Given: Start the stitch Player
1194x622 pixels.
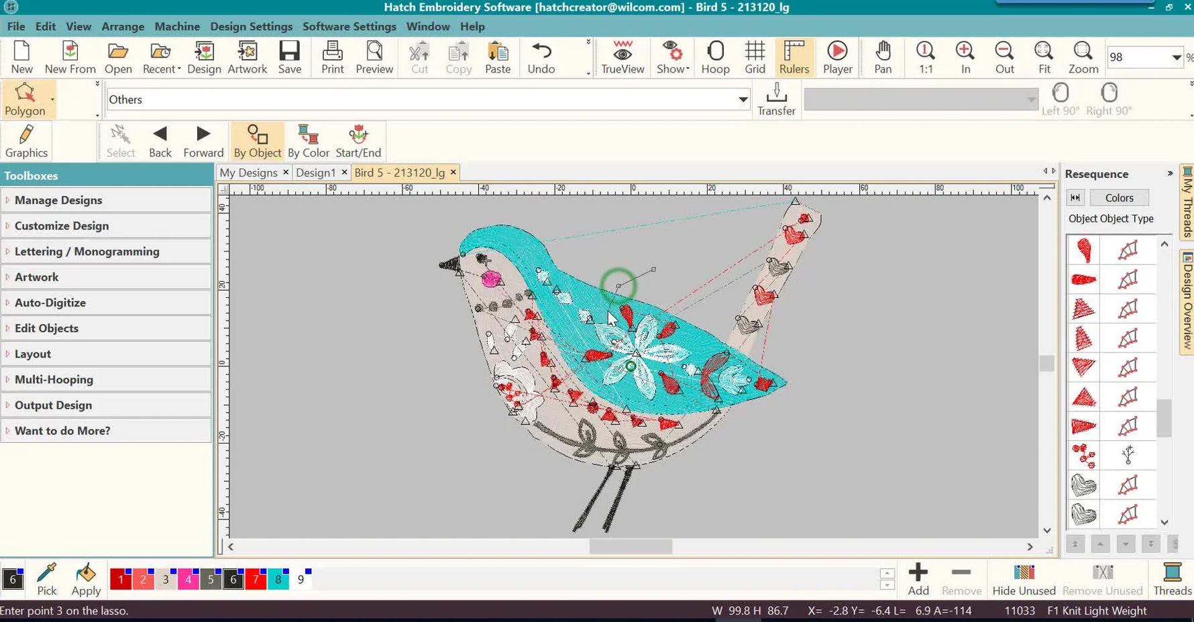Looking at the screenshot, I should [837, 57].
